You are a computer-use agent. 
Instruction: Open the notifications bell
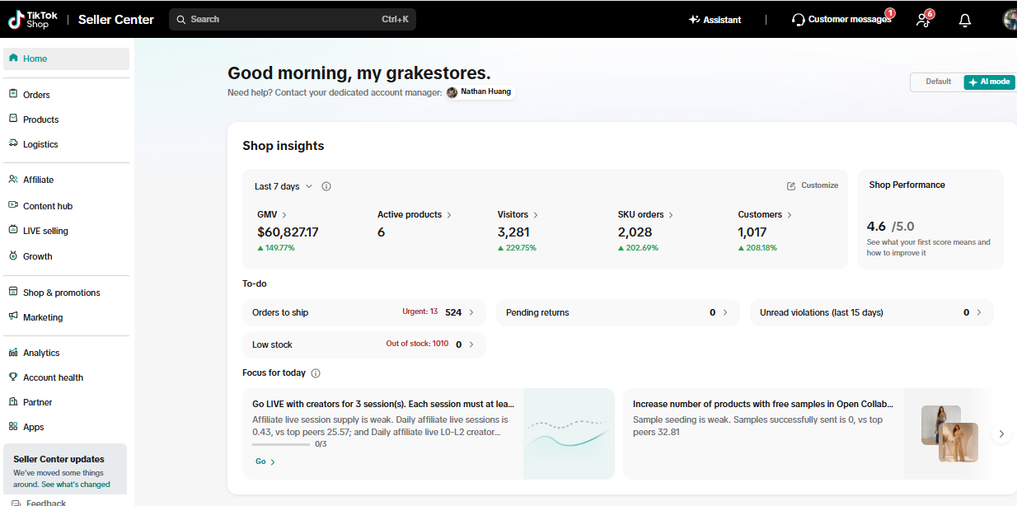[x=965, y=20]
